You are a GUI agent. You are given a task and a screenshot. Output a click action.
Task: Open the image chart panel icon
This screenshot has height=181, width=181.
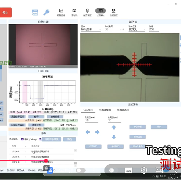35,13
